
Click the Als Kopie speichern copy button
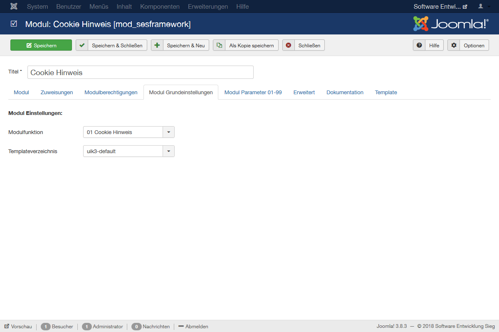pos(246,45)
